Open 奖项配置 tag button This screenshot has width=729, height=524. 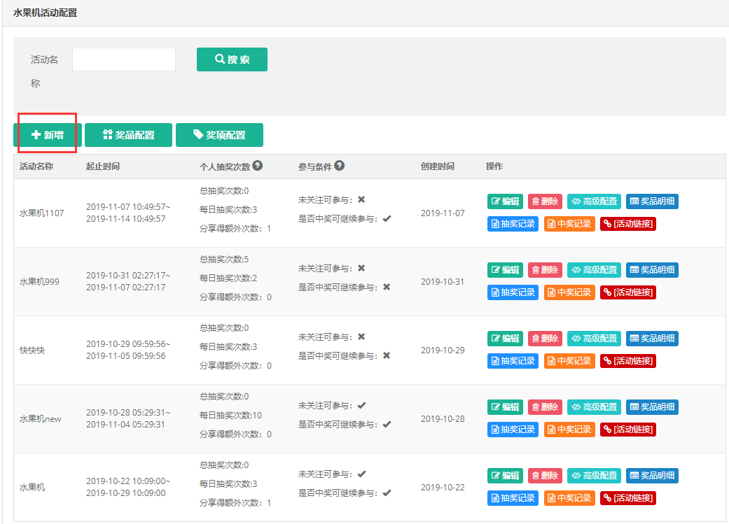tap(219, 135)
